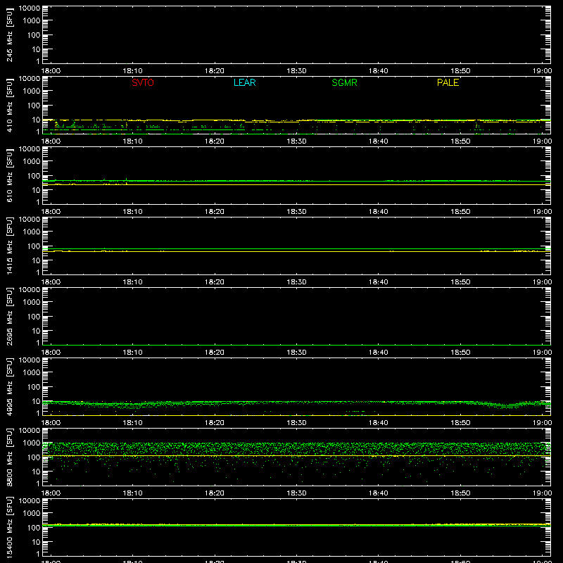The image size is (563, 563).
Task: Click 19:00 label below the 245 MHz panel
Action: click(542, 71)
